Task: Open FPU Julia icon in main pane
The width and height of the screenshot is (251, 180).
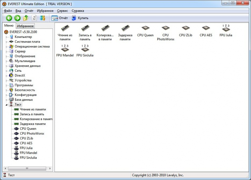Action: click(226, 31)
